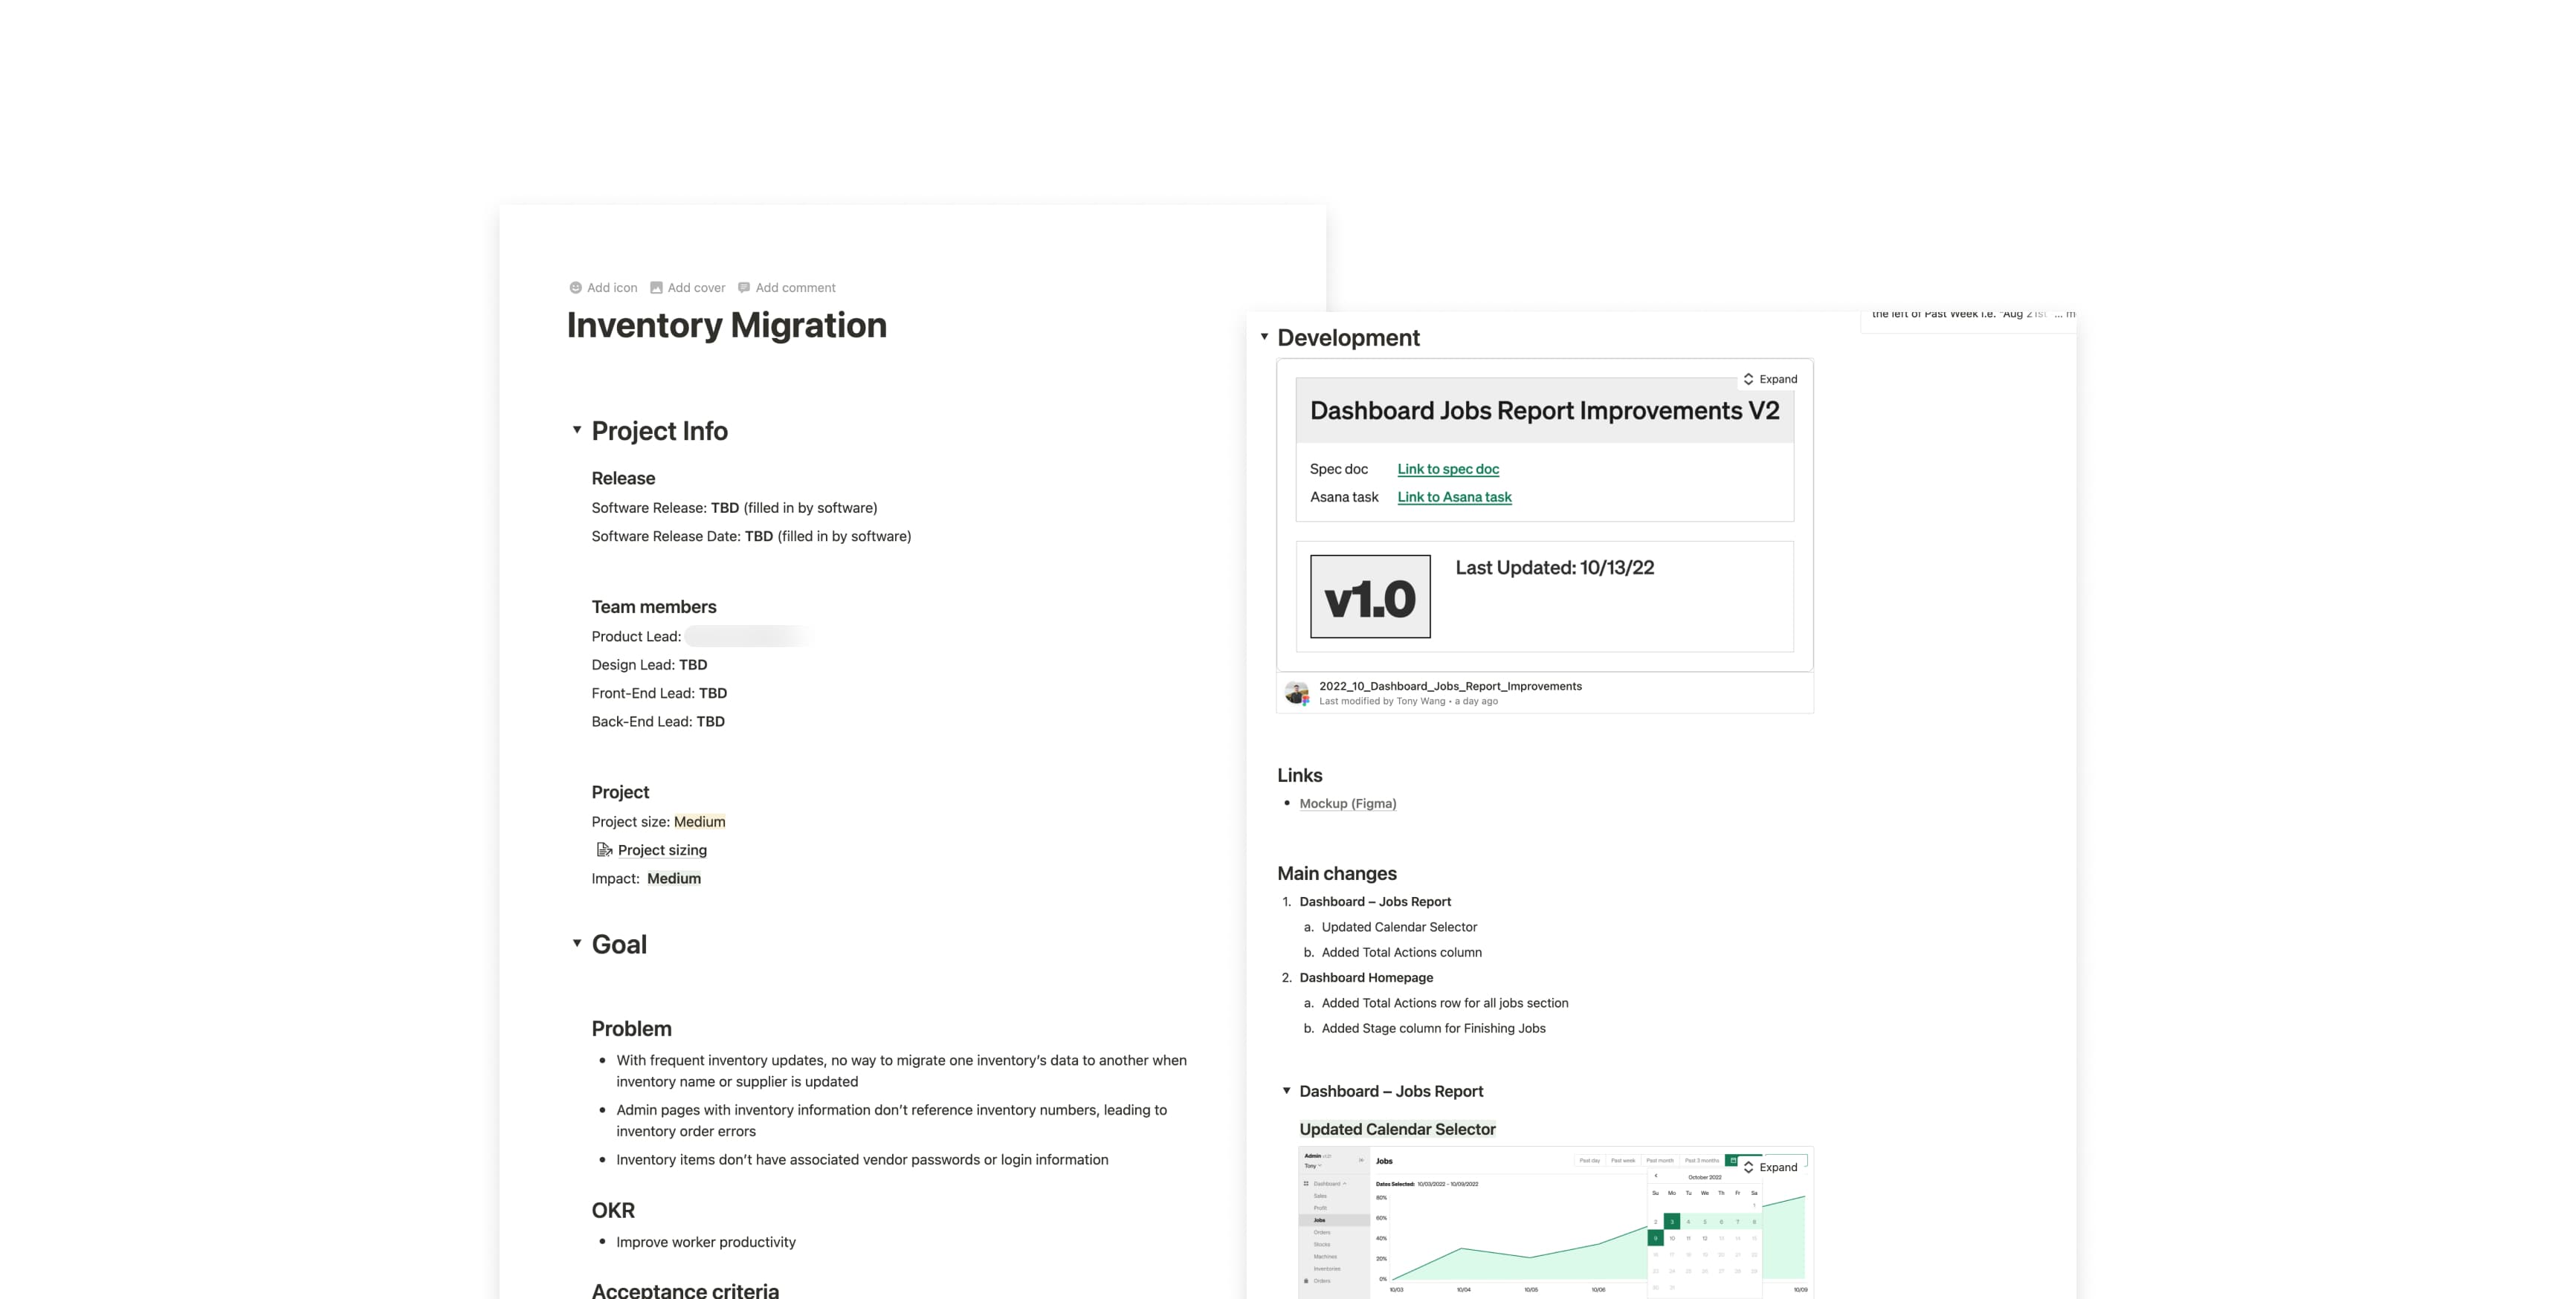Click green calendar icon in Jobs mockup

[x=1732, y=1160]
